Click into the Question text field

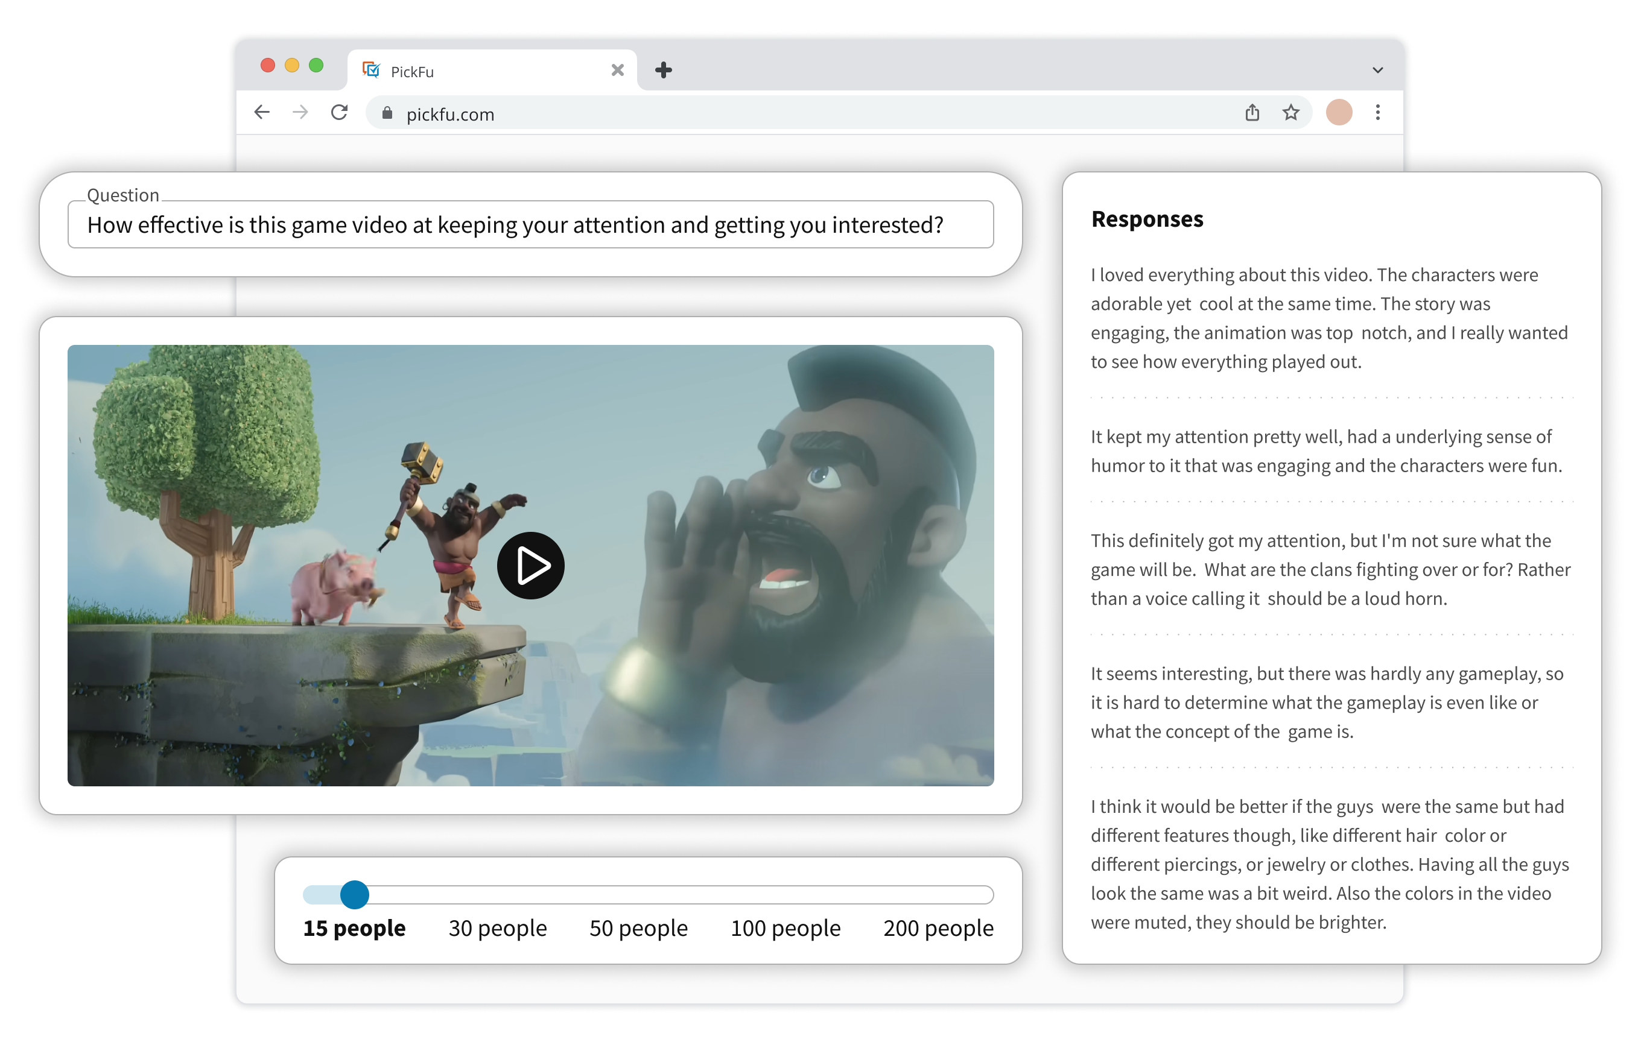click(x=530, y=225)
